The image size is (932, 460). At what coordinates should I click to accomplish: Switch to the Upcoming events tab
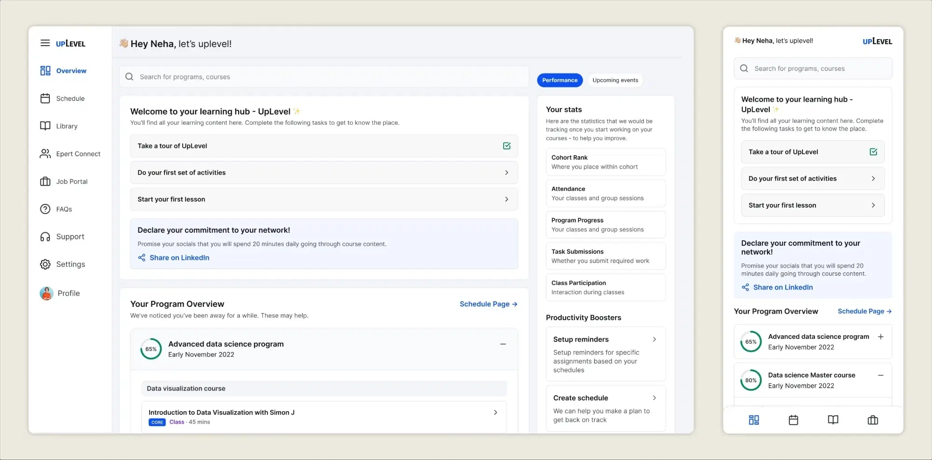615,80
